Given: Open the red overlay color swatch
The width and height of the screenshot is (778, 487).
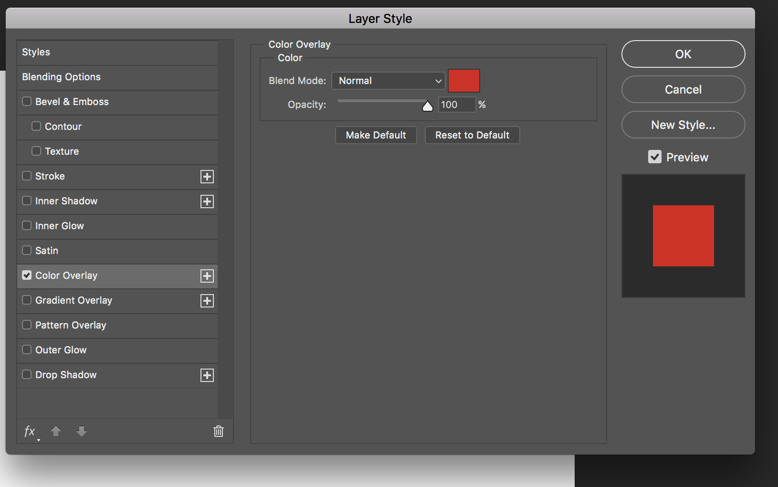Looking at the screenshot, I should [463, 80].
